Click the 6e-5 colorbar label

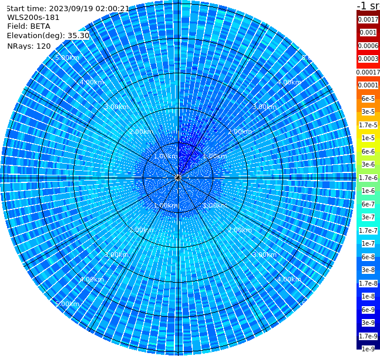(x=368, y=99)
